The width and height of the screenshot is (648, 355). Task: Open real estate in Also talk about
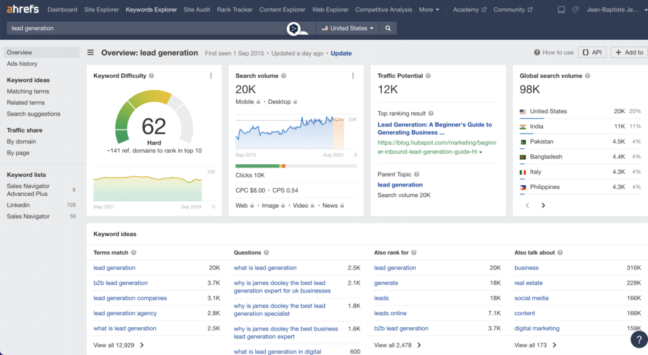[528, 283]
